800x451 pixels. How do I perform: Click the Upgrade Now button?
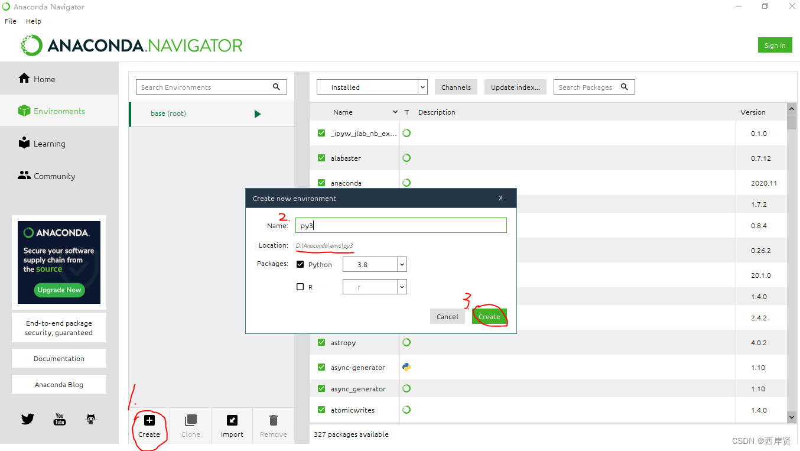click(59, 290)
